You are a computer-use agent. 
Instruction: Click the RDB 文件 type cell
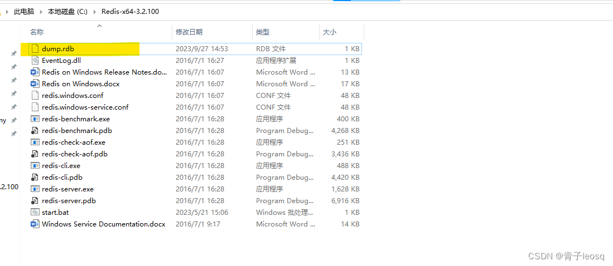(271, 49)
